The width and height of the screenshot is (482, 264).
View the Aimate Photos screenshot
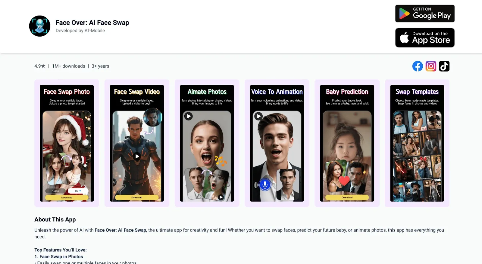[207, 143]
